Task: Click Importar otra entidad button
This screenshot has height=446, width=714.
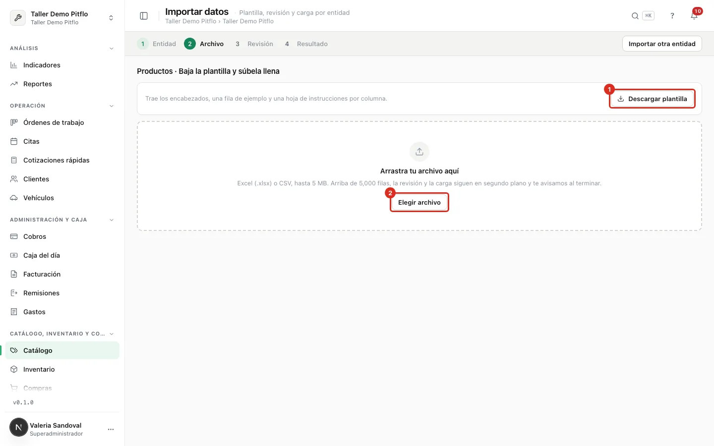Action: [662, 44]
